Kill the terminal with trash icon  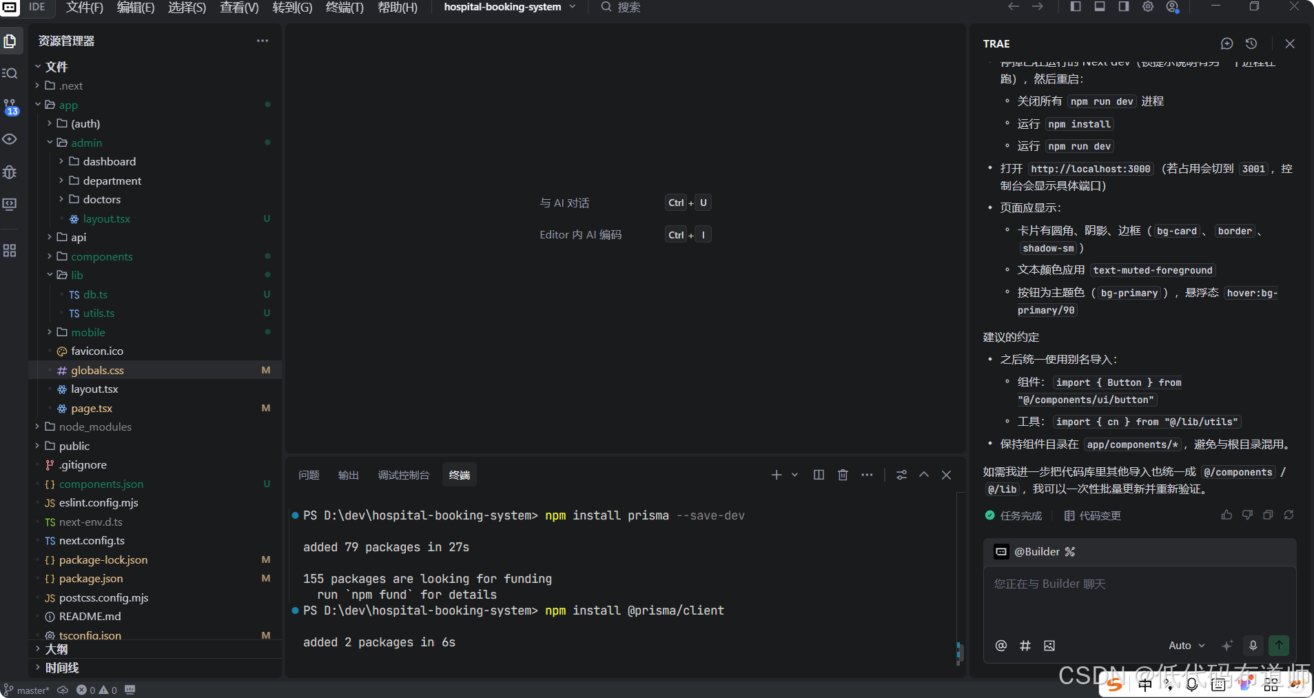click(843, 475)
